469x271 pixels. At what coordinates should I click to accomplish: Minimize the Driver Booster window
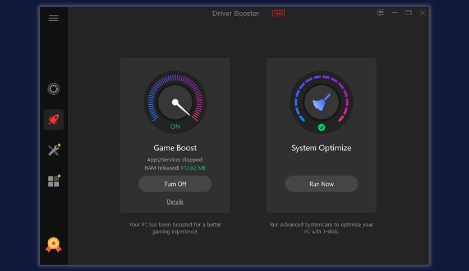point(395,13)
